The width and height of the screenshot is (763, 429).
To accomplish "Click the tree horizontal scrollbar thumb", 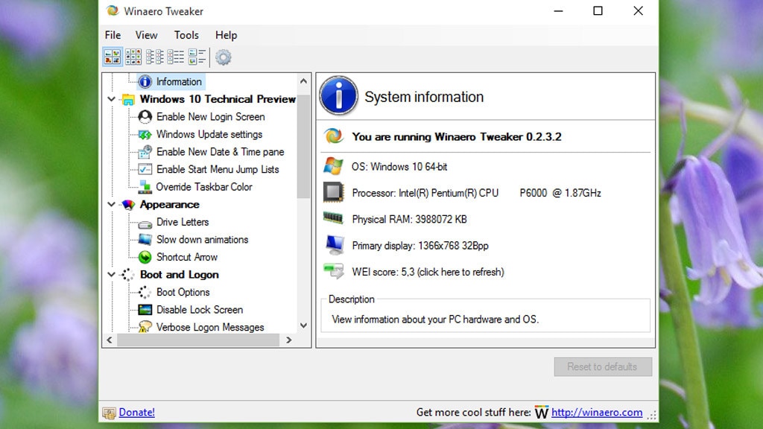I will point(198,340).
